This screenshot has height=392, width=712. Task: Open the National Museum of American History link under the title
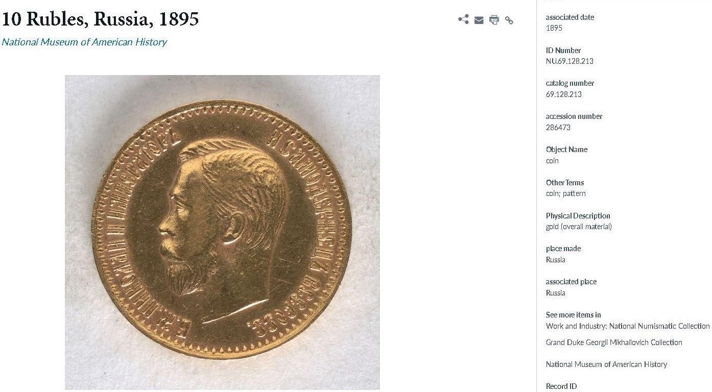point(84,42)
